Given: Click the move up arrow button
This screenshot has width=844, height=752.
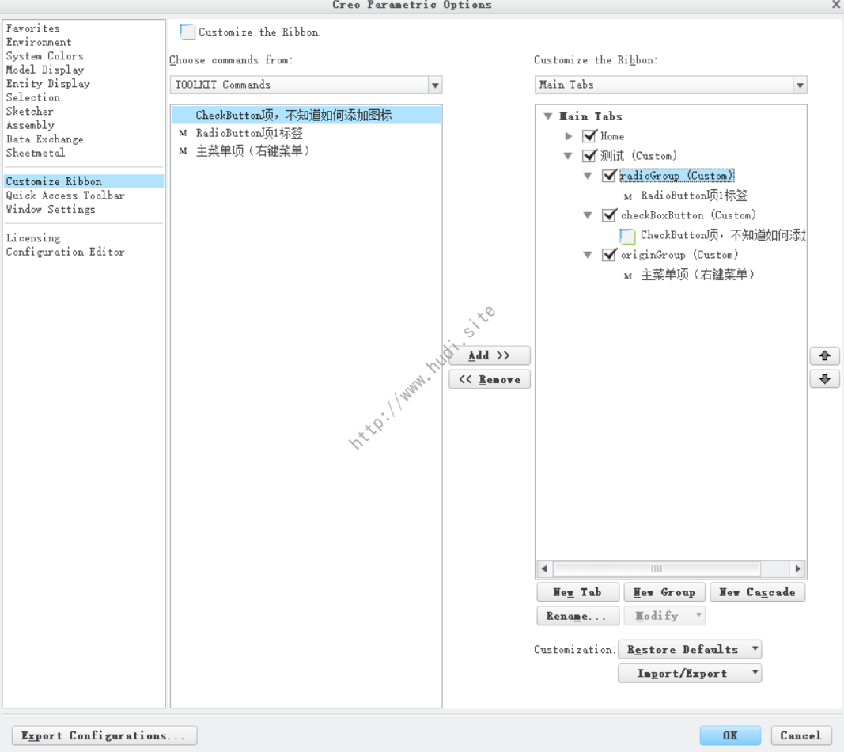Looking at the screenshot, I should coord(824,355).
